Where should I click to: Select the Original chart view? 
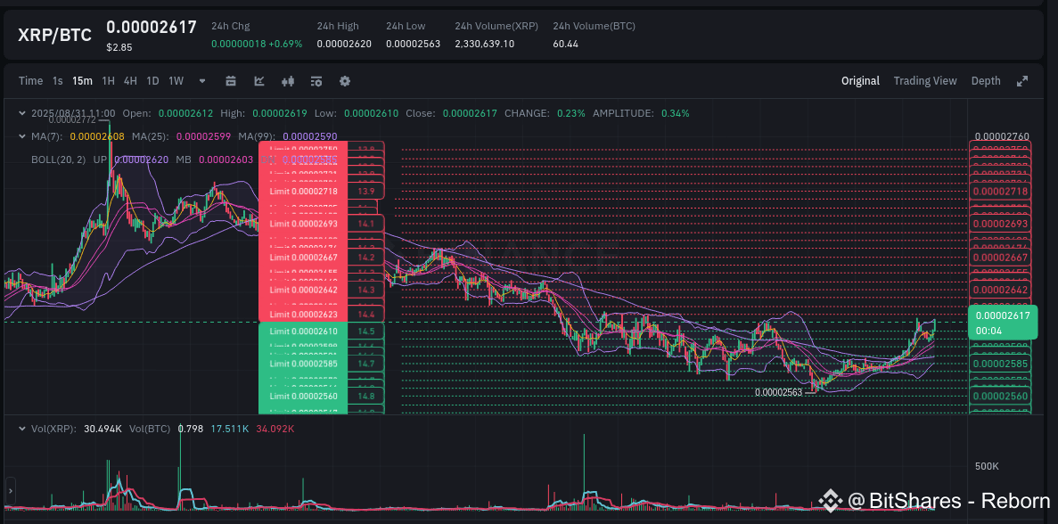pos(860,81)
